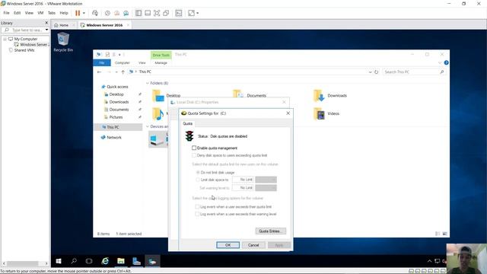Click the Search This PC field

click(414, 72)
